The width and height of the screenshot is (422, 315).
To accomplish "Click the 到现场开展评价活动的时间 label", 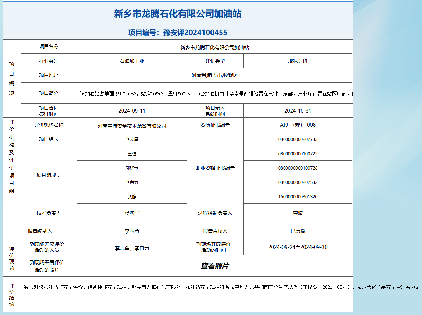I will [213, 247].
